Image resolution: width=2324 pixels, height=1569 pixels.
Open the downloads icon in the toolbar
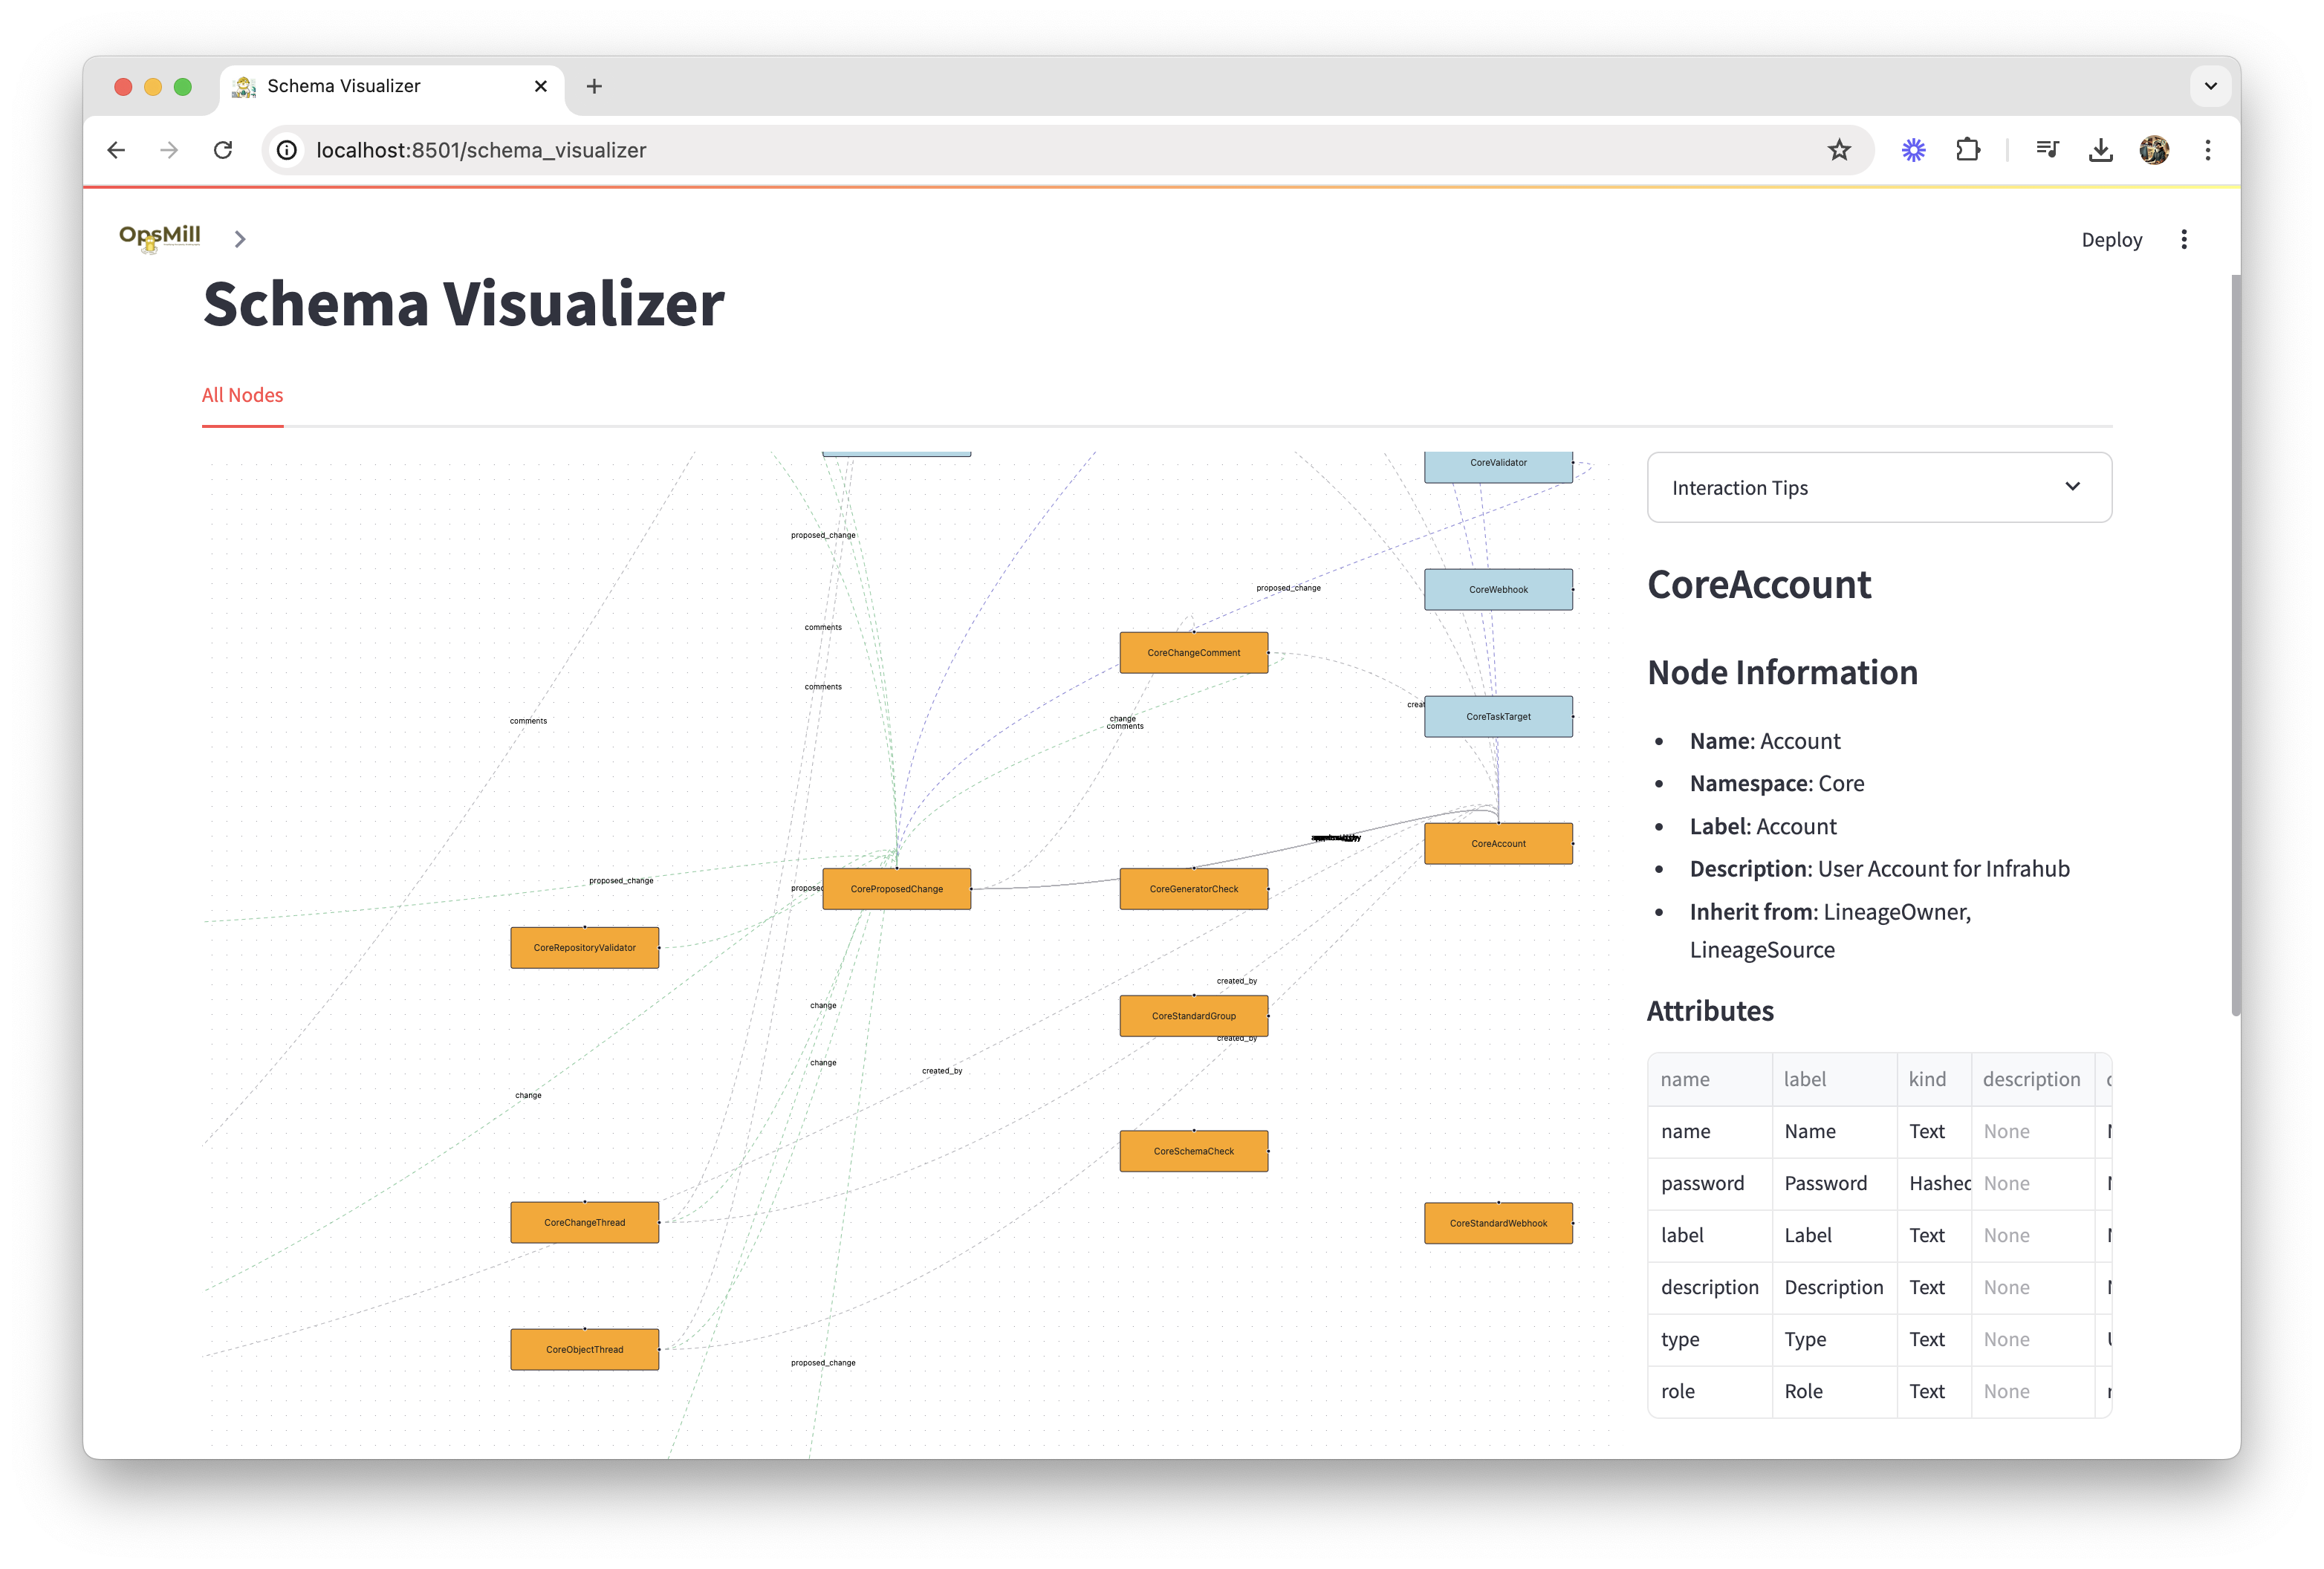pyautogui.click(x=2100, y=149)
